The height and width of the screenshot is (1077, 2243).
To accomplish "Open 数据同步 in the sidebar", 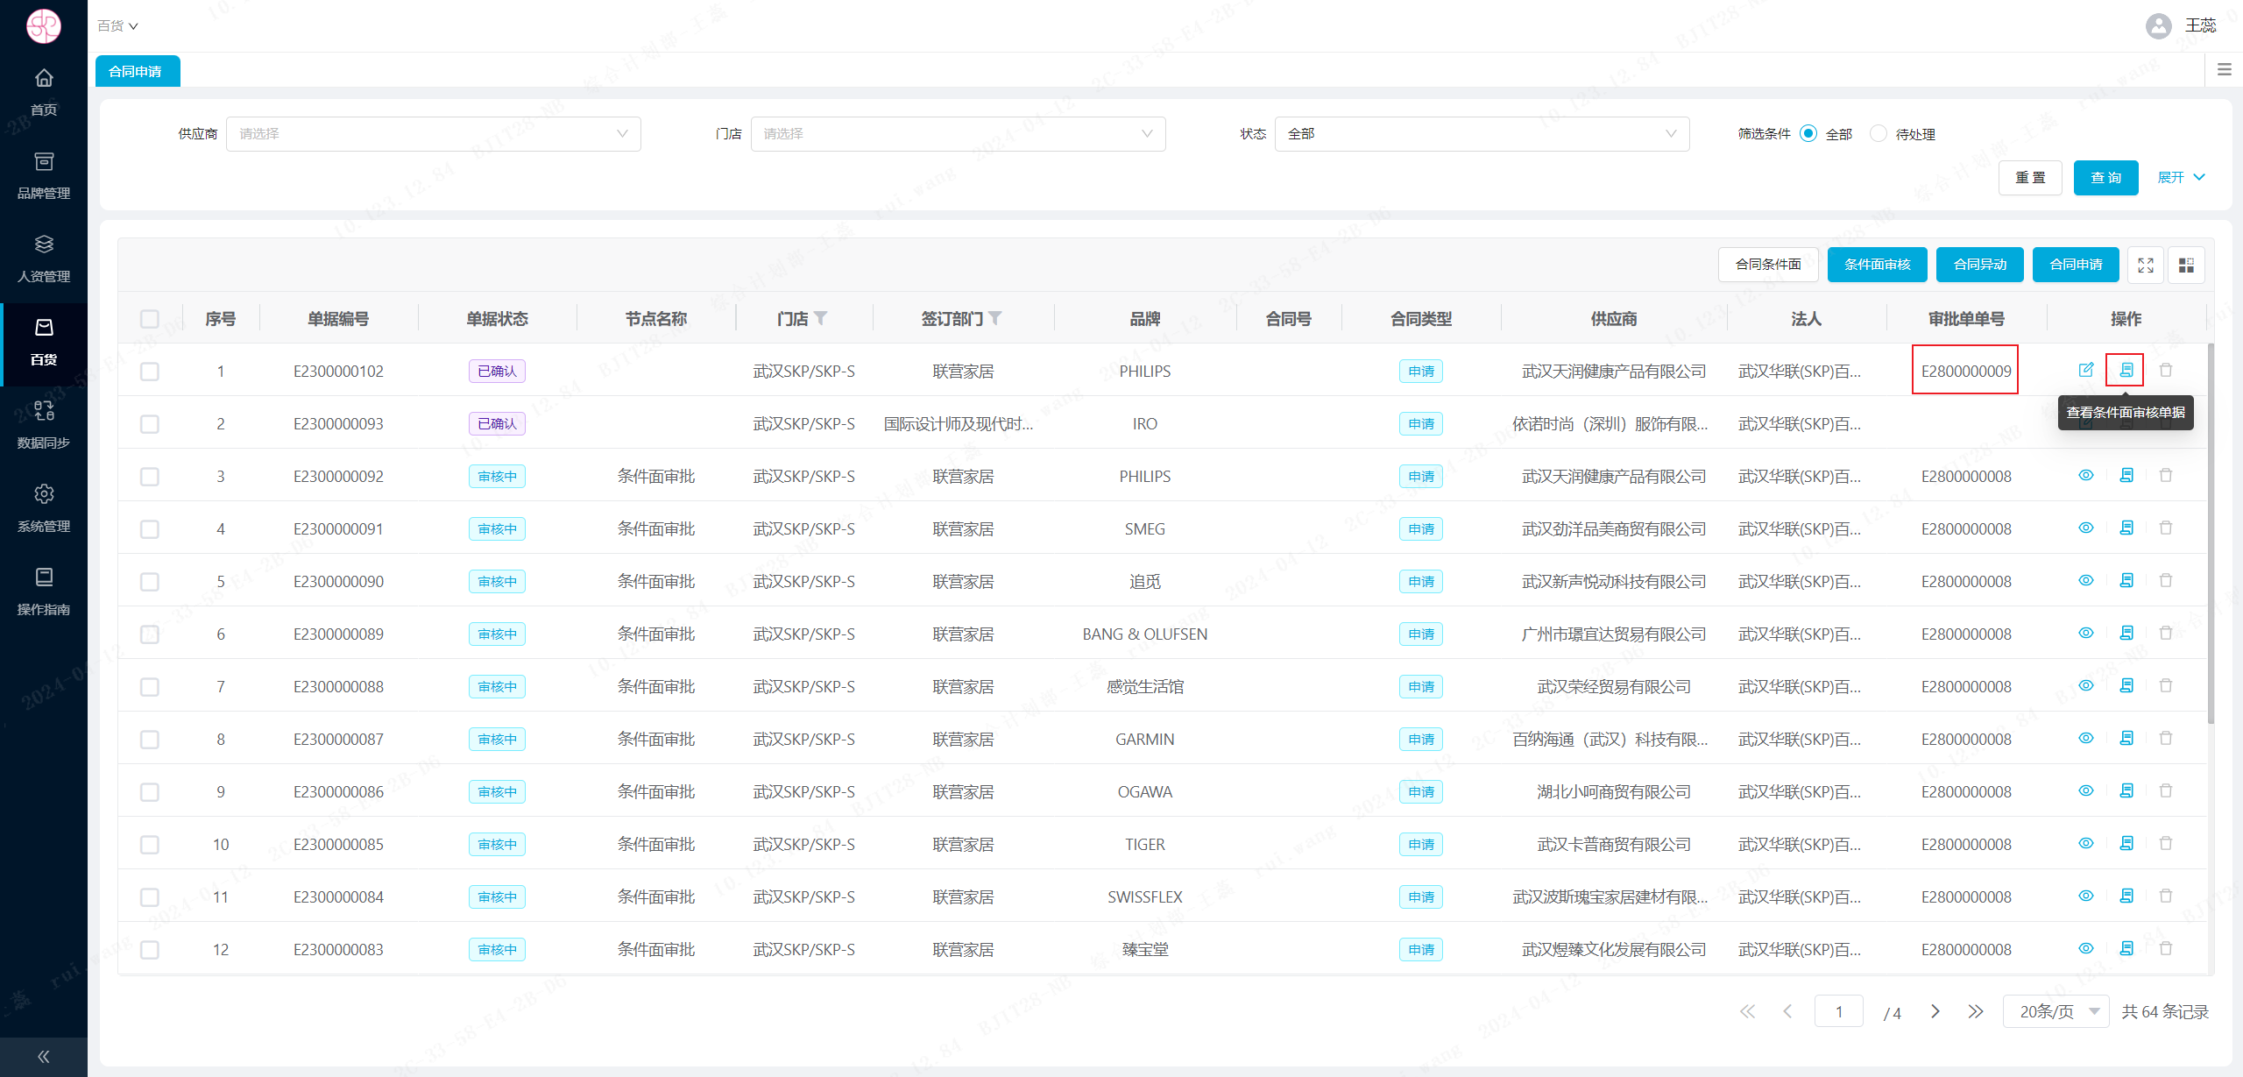I will (x=44, y=425).
